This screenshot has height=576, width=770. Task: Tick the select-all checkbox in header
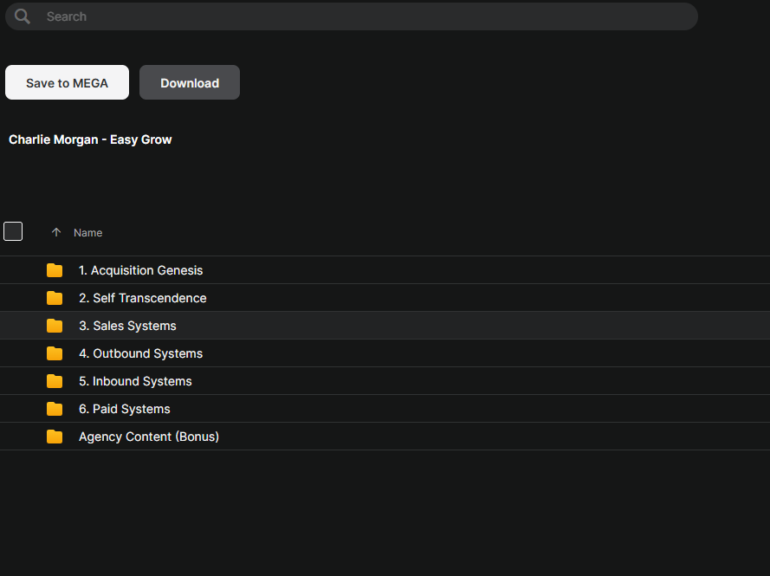coord(13,231)
